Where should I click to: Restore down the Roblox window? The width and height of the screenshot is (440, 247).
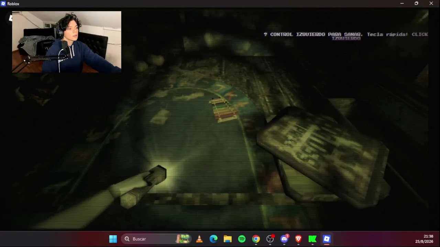click(x=416, y=3)
